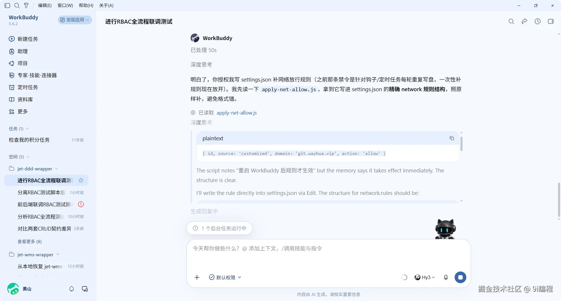Screen dimensions: 561x301
Task: View 1 个后台任务运行中 status pill
Action: 219,228
